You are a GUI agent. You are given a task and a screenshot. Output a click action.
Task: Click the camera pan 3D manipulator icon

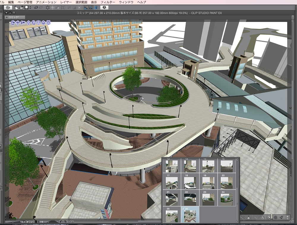coord(18,23)
